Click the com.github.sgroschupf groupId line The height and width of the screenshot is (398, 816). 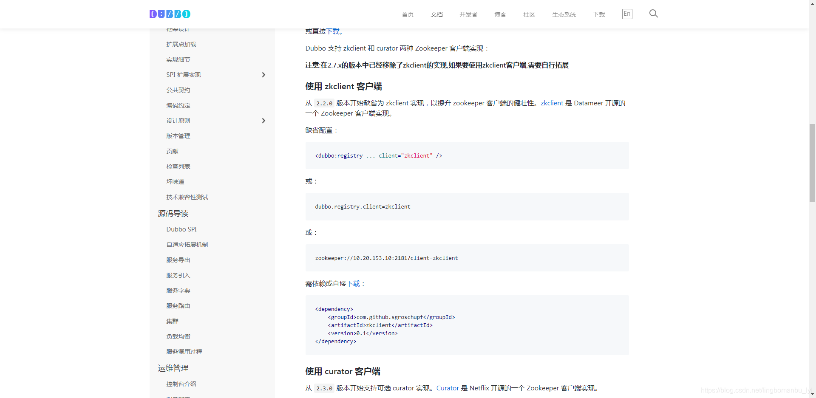(391, 317)
